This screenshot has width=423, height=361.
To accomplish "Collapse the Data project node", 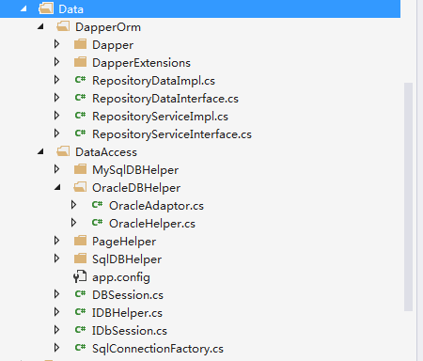I will pos(23,8).
